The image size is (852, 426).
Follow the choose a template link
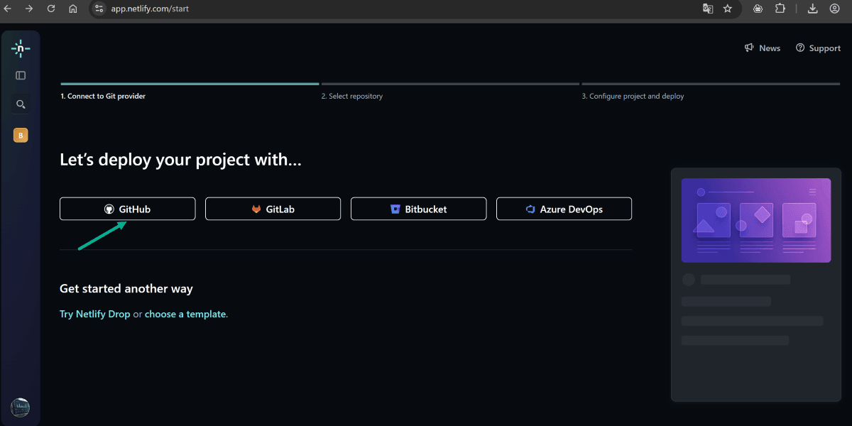click(x=185, y=314)
